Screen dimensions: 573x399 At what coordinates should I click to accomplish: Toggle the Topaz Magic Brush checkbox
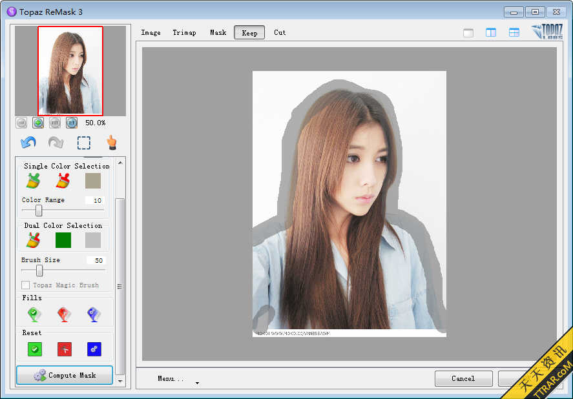click(x=26, y=285)
